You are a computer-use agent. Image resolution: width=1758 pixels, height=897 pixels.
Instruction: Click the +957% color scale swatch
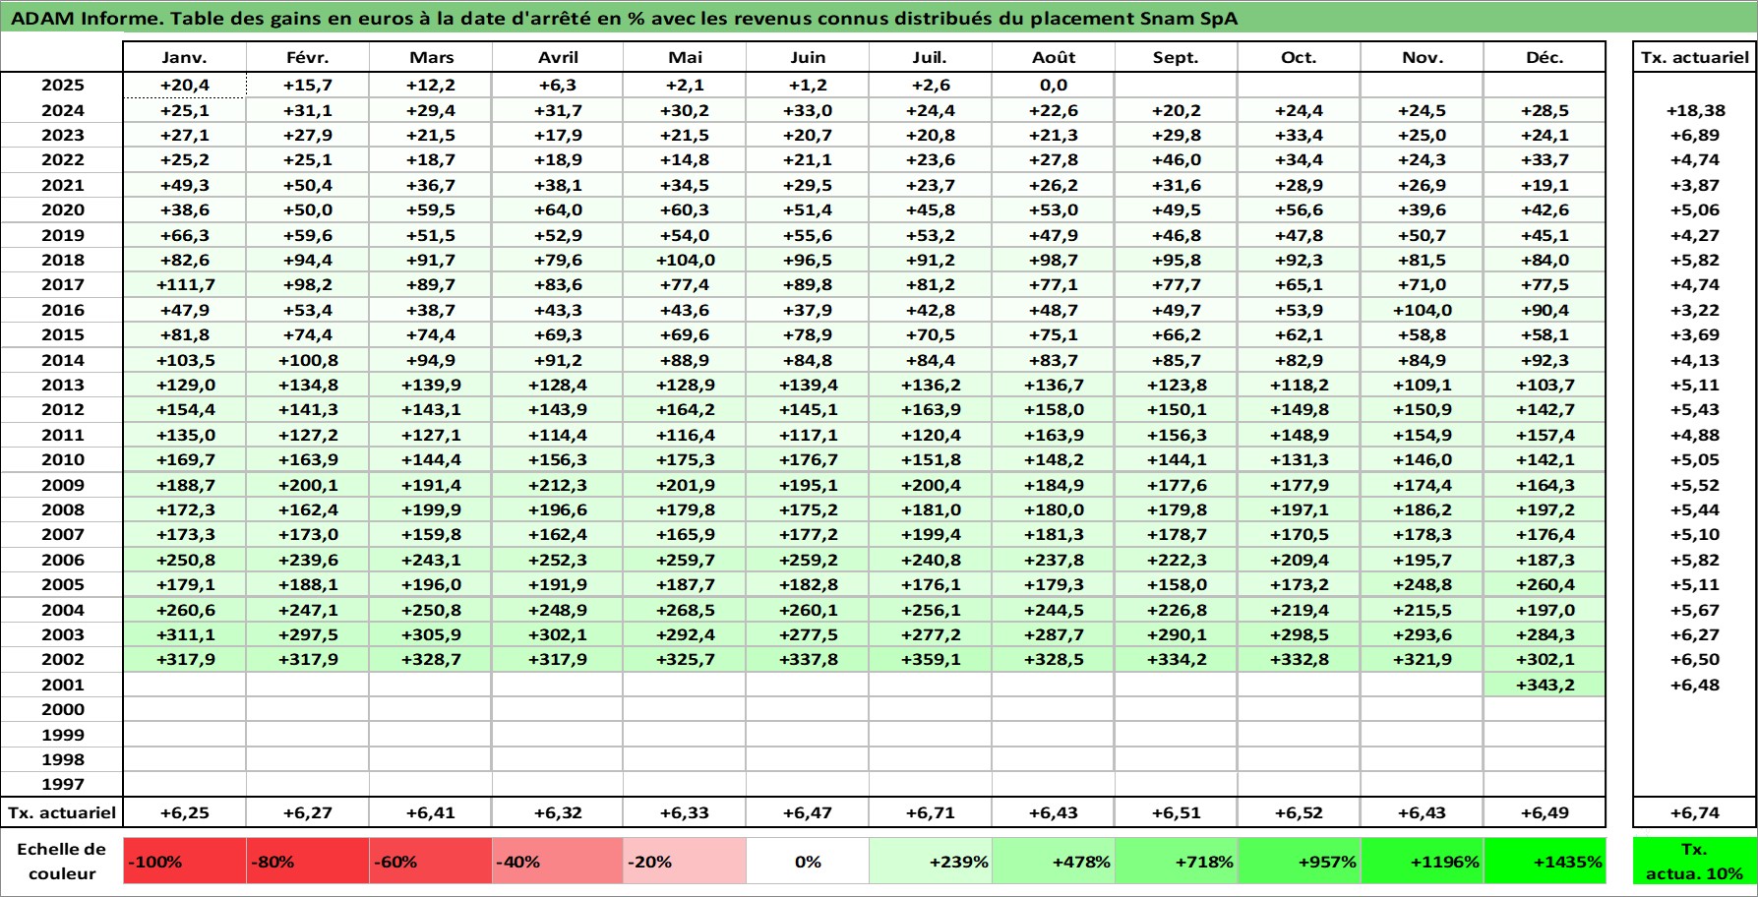click(1299, 862)
